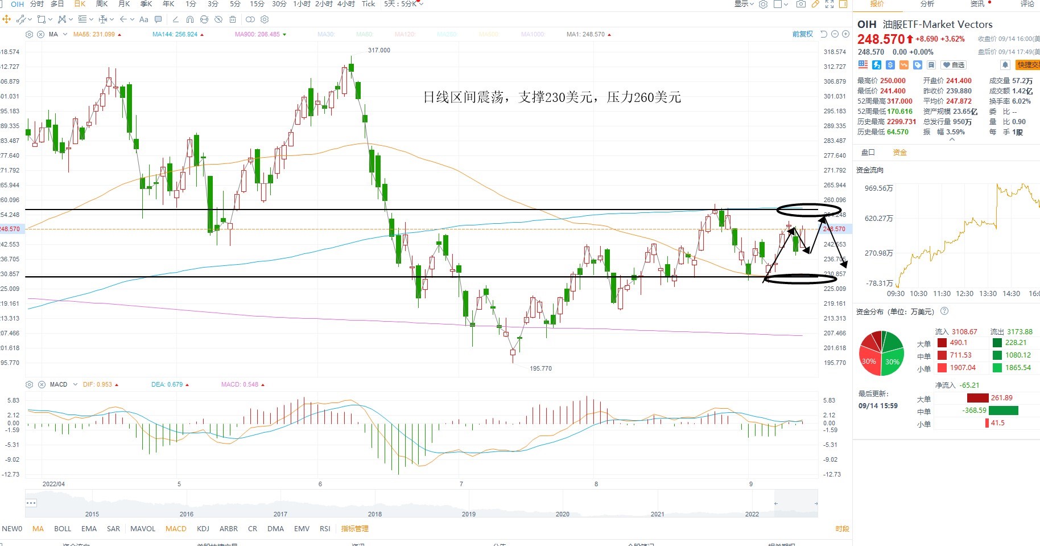Click the overlapping circles link icon
This screenshot has width=1040, height=546.
(250, 19)
